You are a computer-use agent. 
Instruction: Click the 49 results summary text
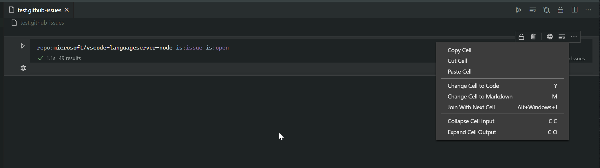(x=70, y=58)
